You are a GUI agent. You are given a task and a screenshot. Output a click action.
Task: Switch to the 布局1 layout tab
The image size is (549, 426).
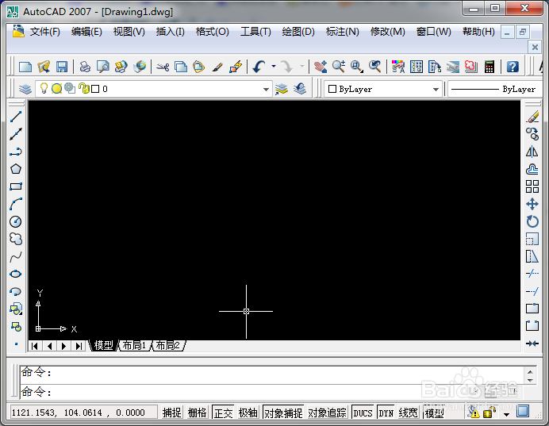click(134, 346)
